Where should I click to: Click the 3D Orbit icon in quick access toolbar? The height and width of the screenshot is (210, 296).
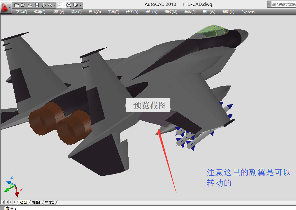click(43, 5)
